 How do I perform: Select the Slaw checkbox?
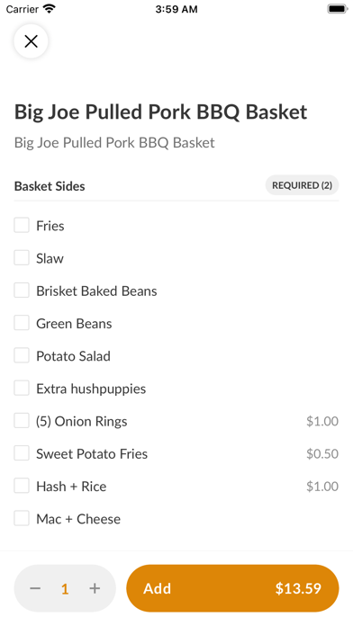pos(22,258)
